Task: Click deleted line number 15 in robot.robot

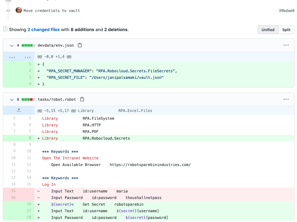Action: pyautogui.click(x=13, y=191)
